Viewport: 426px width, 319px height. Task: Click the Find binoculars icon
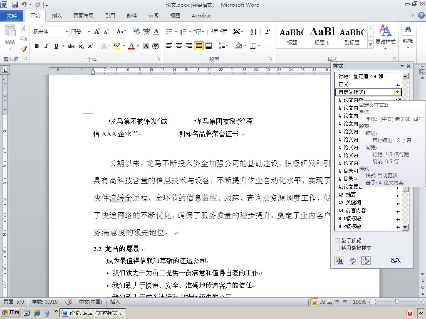pos(408,29)
